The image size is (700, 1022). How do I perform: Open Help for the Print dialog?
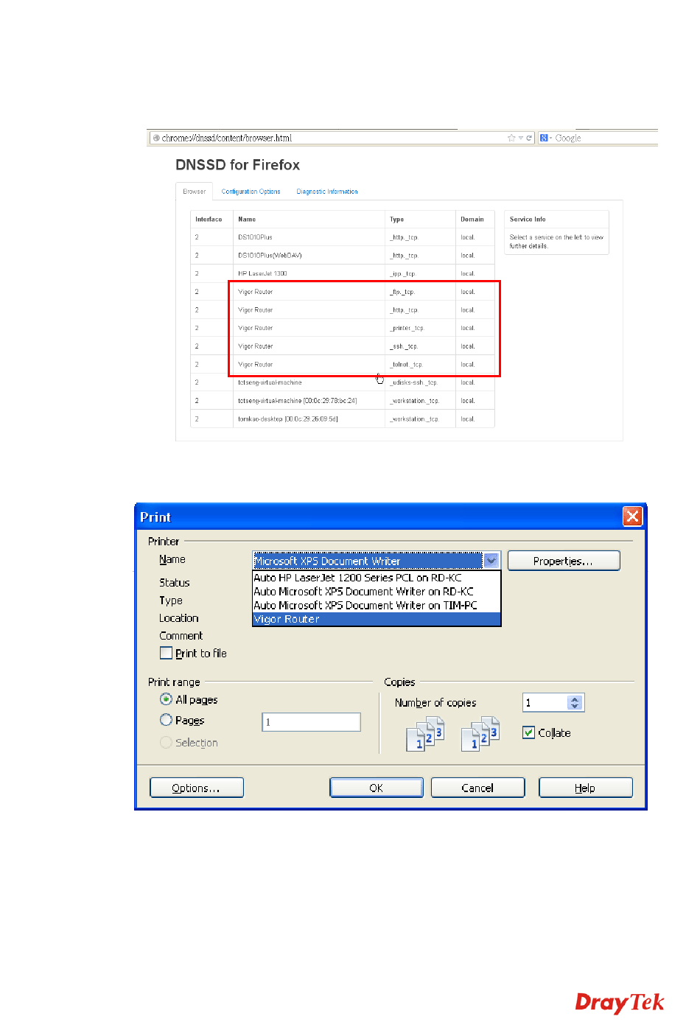pyautogui.click(x=586, y=788)
